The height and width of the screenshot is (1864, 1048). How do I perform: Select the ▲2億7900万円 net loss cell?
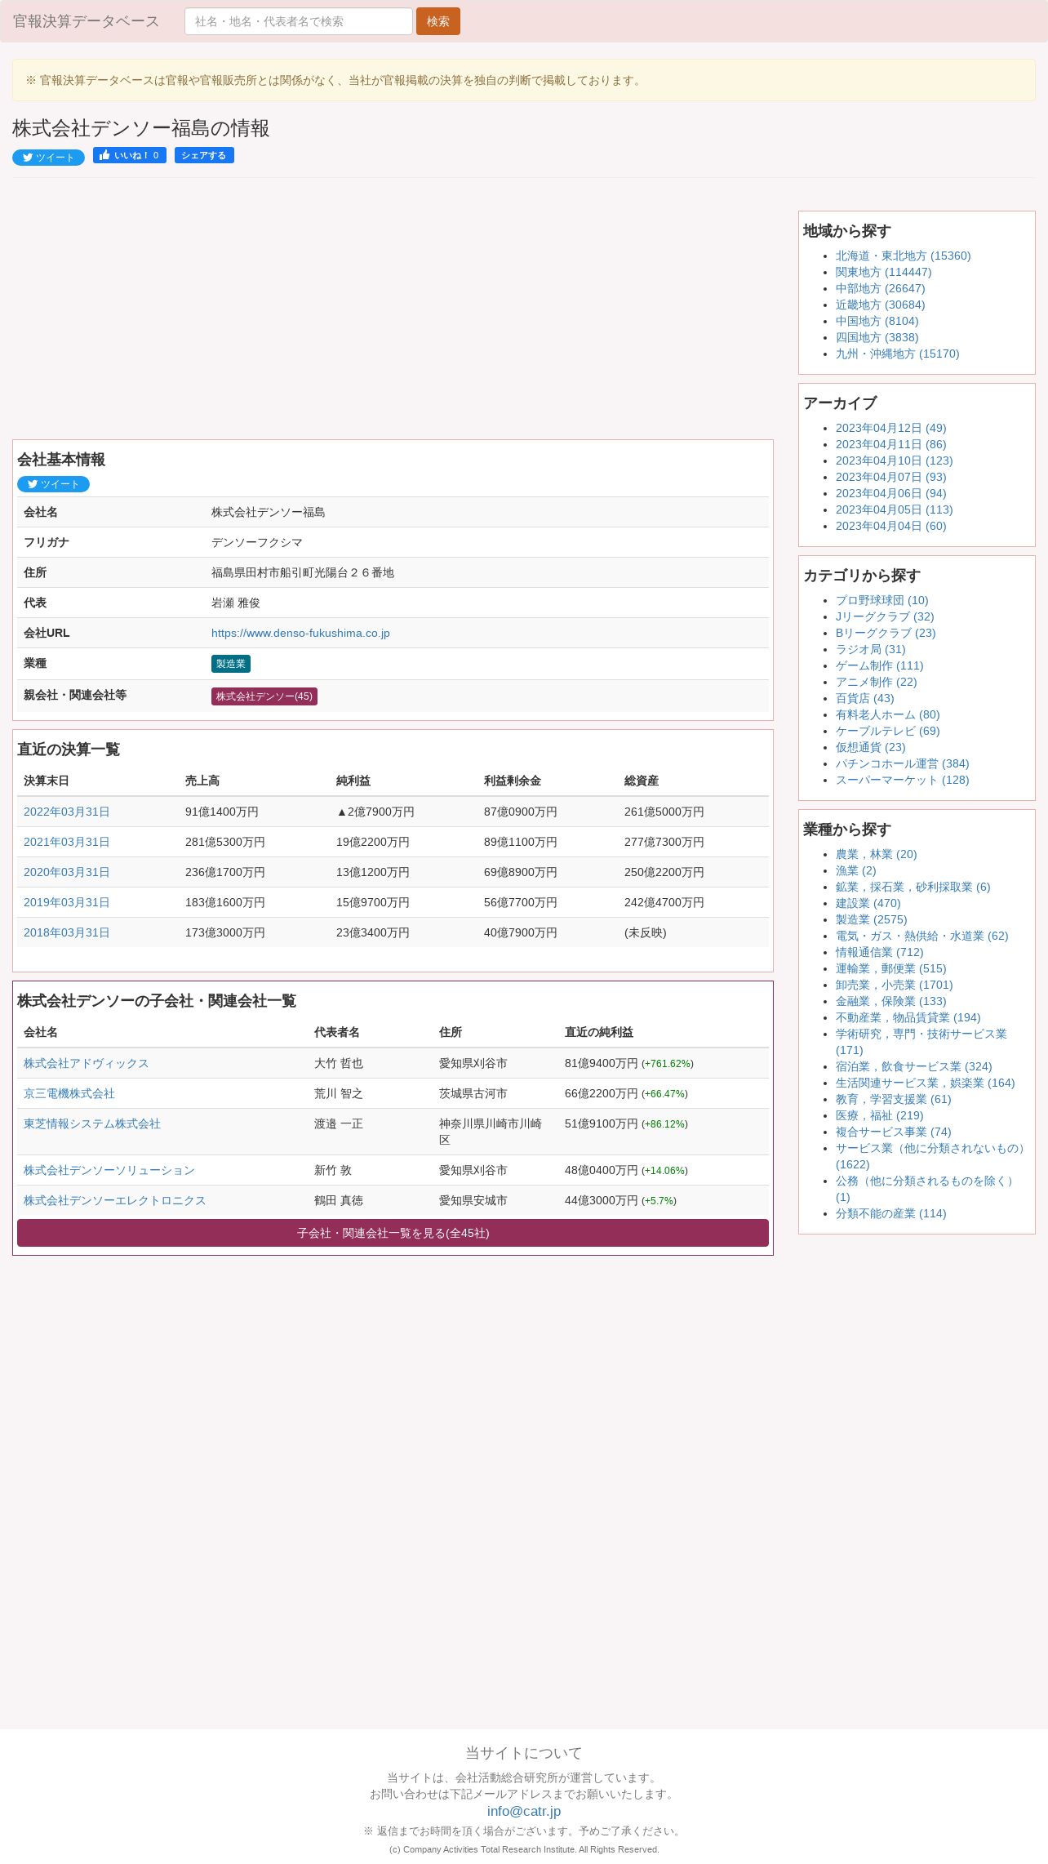375,812
